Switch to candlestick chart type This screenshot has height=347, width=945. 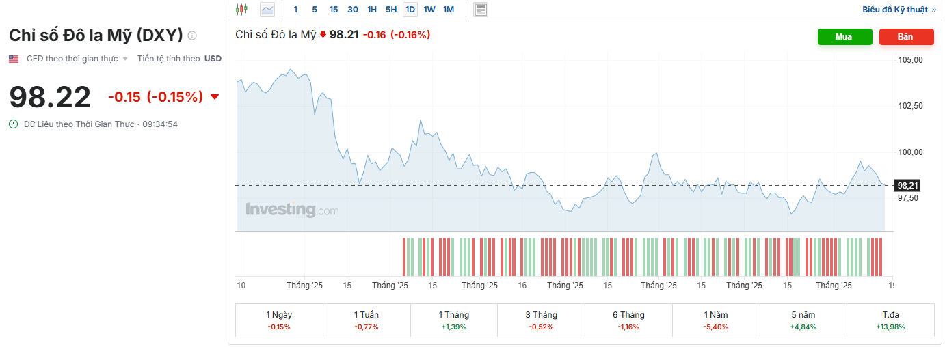(241, 10)
